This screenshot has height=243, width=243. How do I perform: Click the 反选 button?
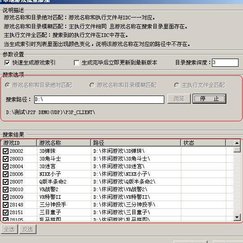point(28,229)
